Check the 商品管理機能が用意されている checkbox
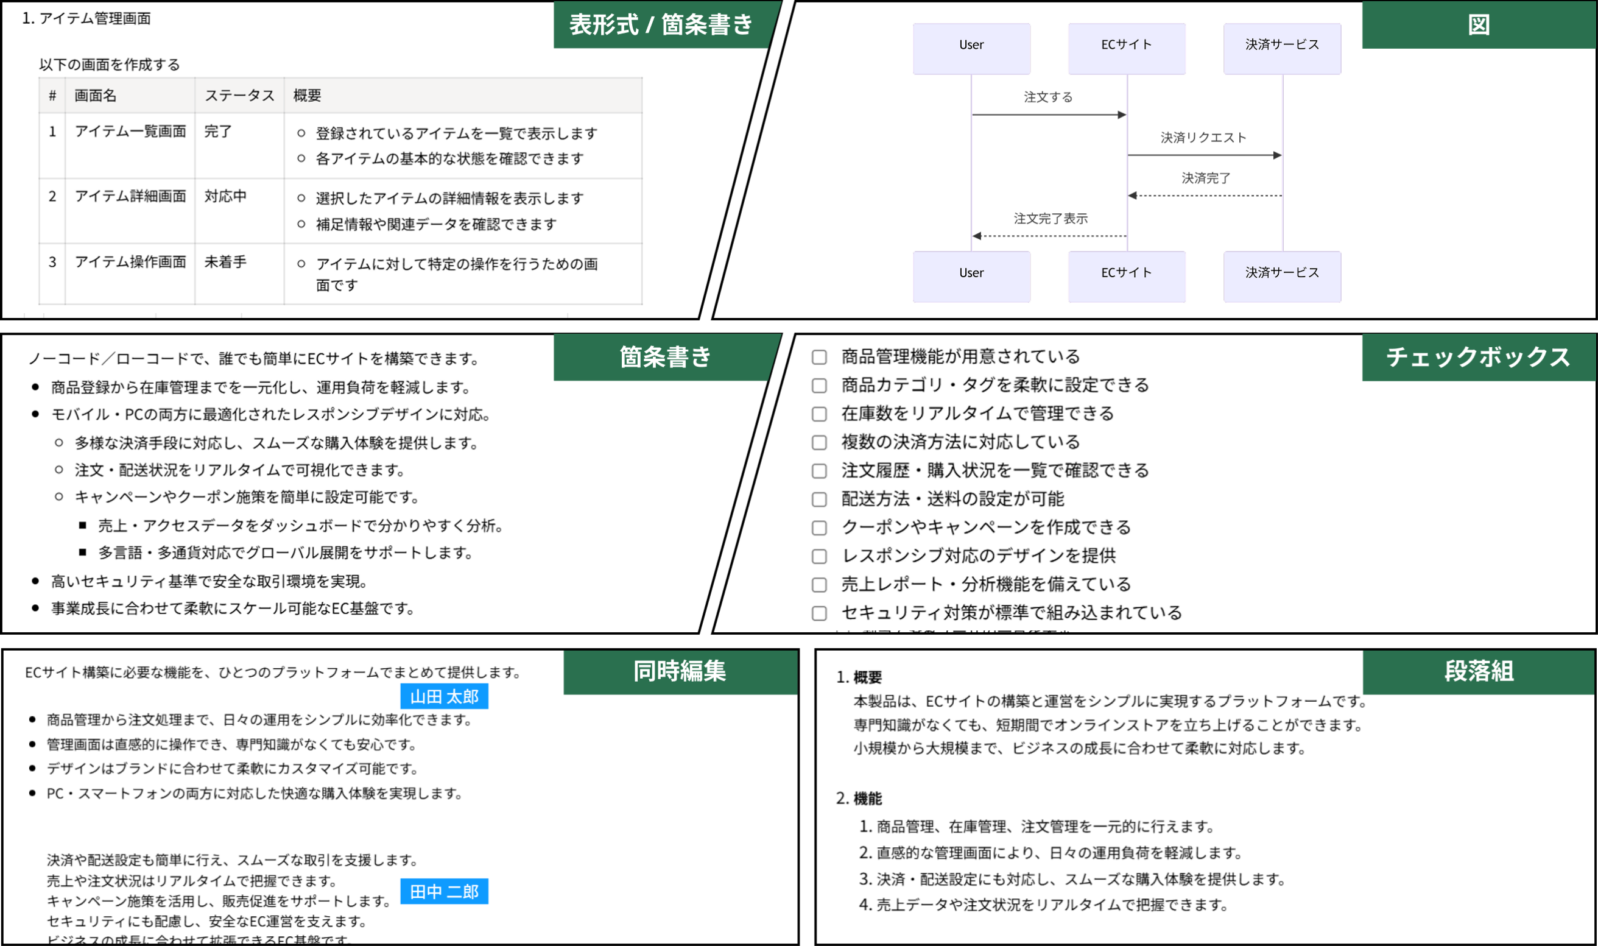This screenshot has width=1598, height=946. coord(819,357)
